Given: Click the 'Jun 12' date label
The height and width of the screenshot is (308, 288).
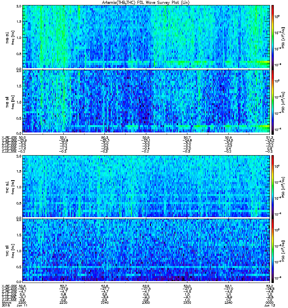Looking at the screenshot, I should coord(270,305).
